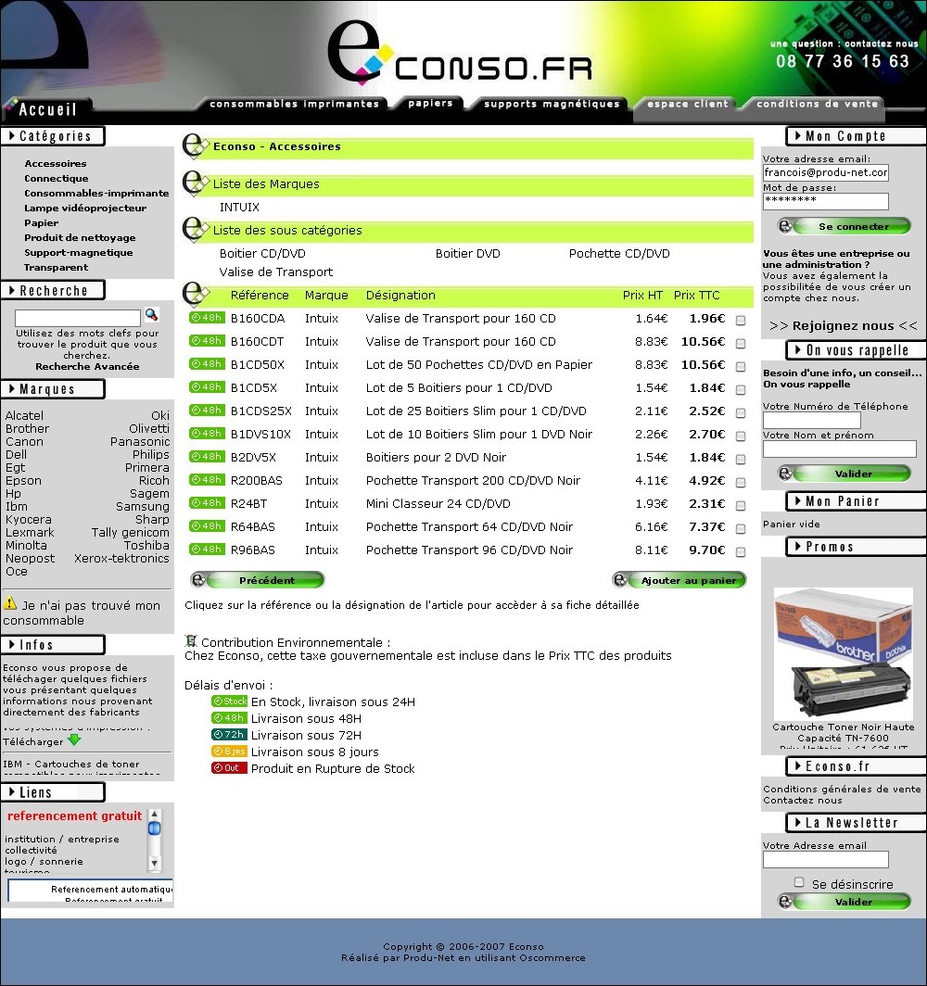Screen dimensions: 927x986
Task: Tick the checkbox for B160CDA
Action: coord(741,320)
